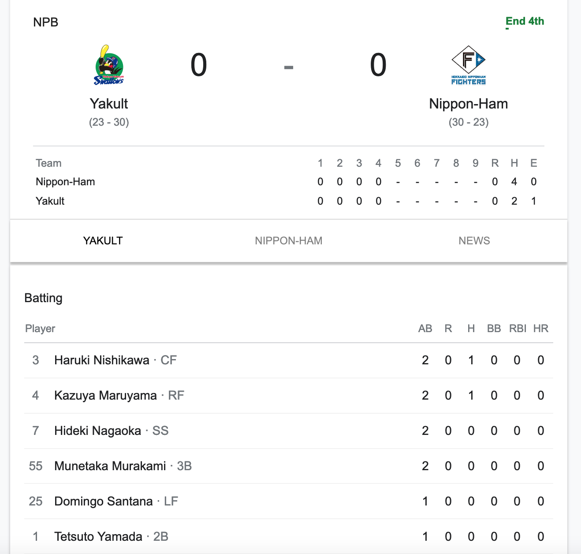
Task: Select Hideki Nagaoka in batting list
Action: click(x=289, y=431)
